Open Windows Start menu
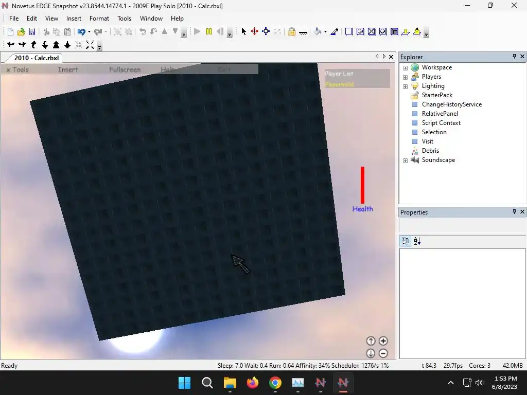 tap(184, 383)
